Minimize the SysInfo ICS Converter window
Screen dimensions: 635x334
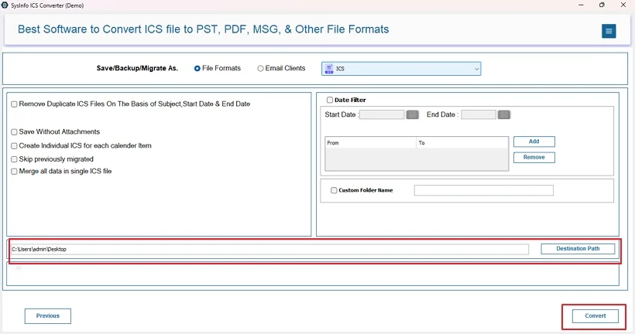point(581,5)
